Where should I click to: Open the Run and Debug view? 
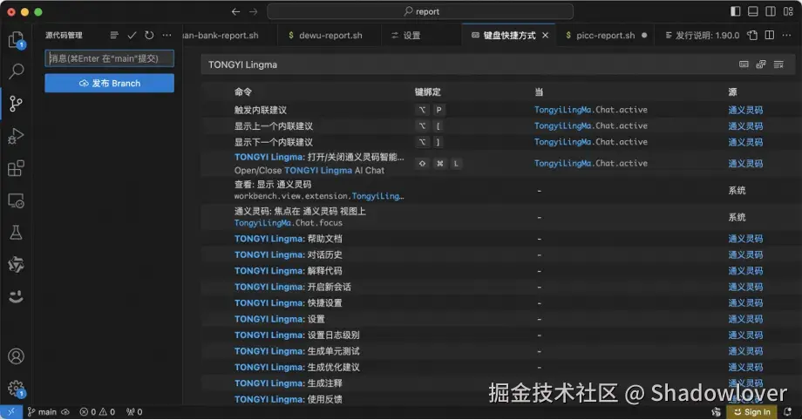tap(16, 136)
